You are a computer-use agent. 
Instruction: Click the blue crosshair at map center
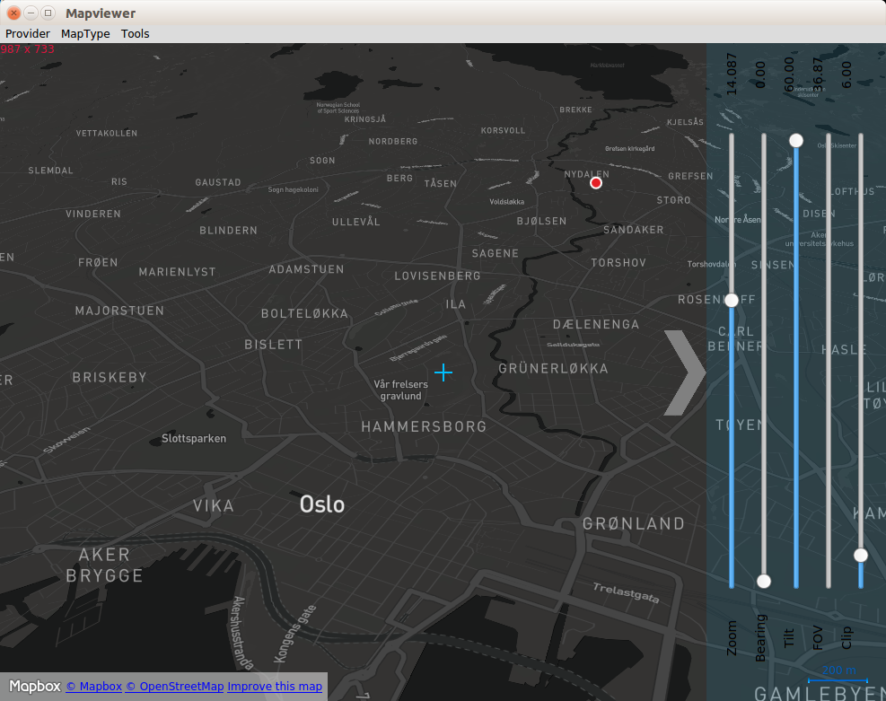(443, 372)
